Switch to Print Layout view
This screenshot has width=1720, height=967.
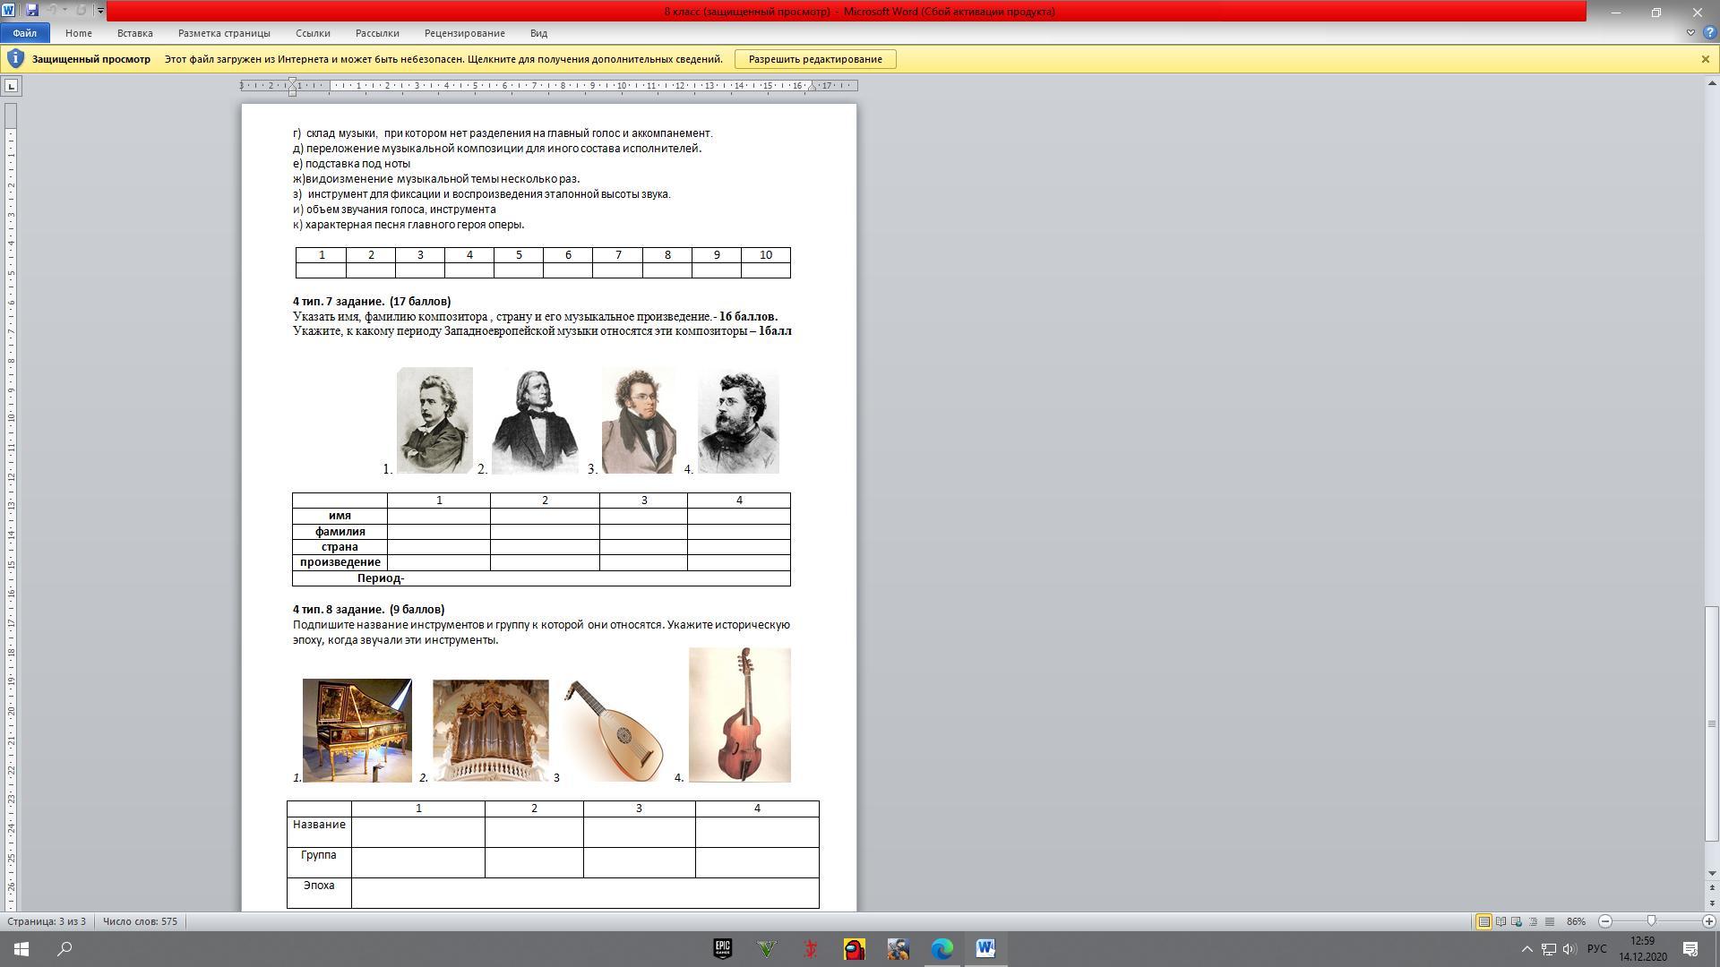1483,921
